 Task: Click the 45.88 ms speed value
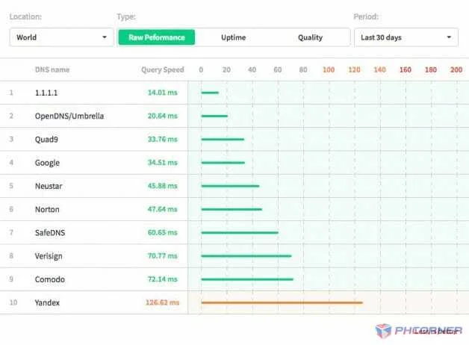[x=162, y=186]
